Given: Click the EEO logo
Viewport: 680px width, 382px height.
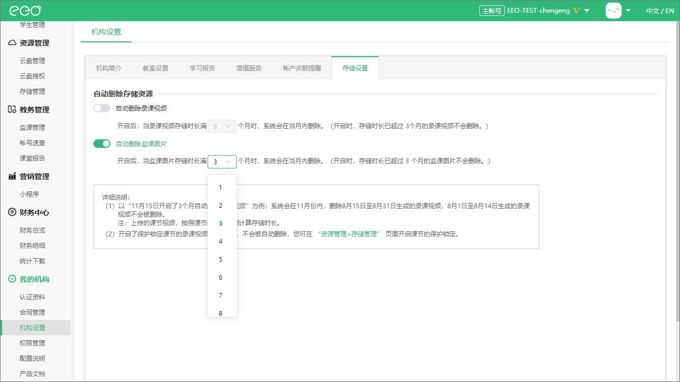Looking at the screenshot, I should (25, 11).
